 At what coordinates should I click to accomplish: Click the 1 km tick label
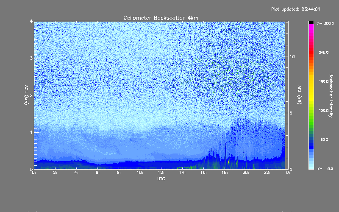pos(31,132)
